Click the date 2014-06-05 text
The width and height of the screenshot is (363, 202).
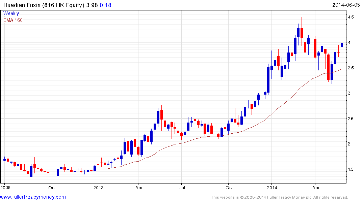pyautogui.click(x=346, y=5)
